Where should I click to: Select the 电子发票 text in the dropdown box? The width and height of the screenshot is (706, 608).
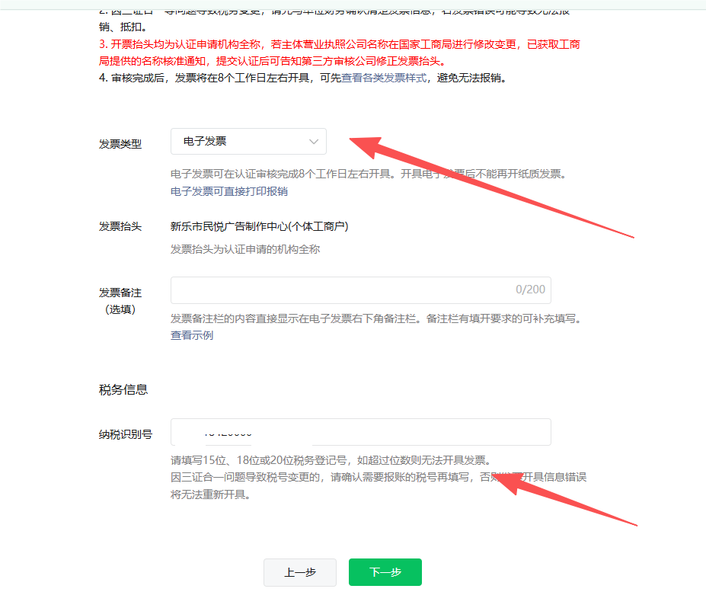[x=206, y=141]
